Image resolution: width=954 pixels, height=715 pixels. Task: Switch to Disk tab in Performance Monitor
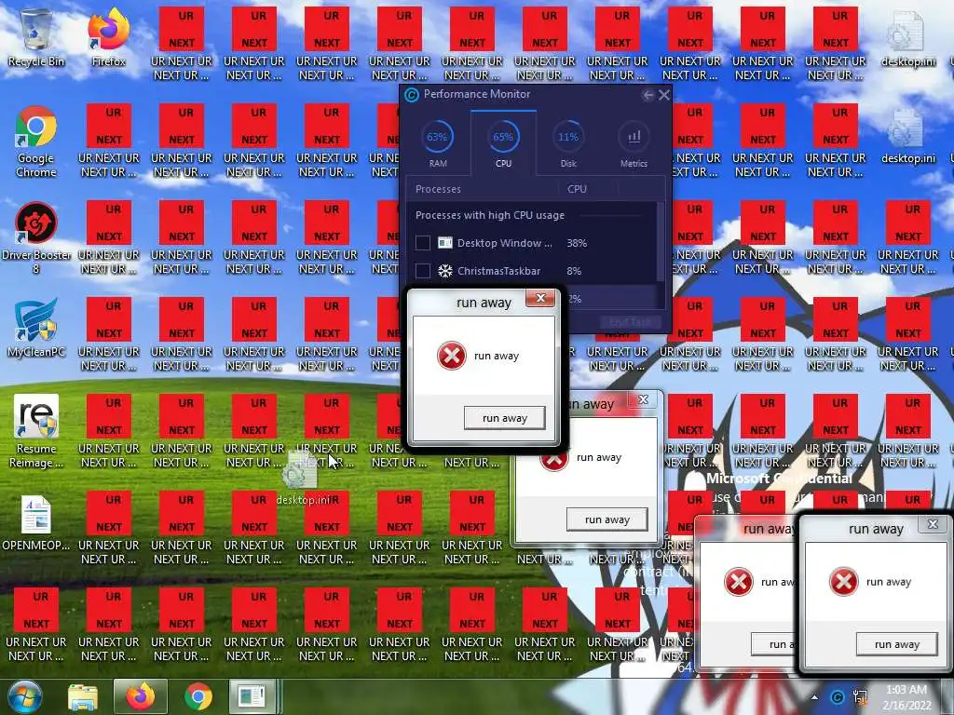568,144
